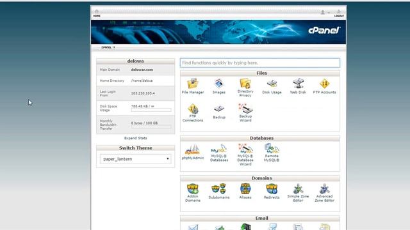Click the cPanel logo in banner
Screen dimensions: 410x230
(324, 30)
